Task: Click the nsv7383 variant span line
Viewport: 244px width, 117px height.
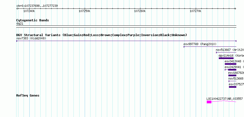Action: coord(126,41)
